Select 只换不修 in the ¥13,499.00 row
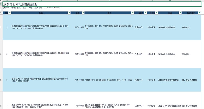Screen dimensions: 204x109 pyautogui.click(x=191, y=27)
